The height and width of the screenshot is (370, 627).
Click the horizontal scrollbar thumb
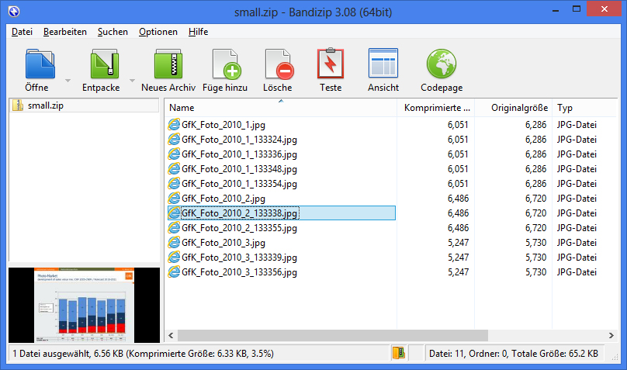[x=333, y=335]
